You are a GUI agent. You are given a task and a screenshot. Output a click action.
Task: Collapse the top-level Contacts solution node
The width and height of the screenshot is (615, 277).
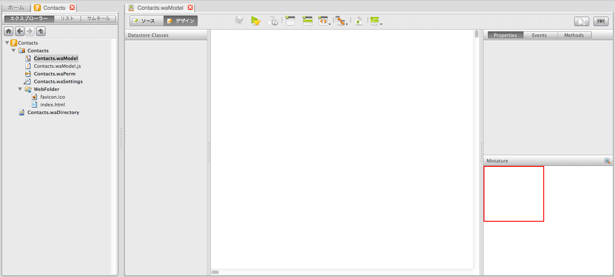tap(7, 43)
